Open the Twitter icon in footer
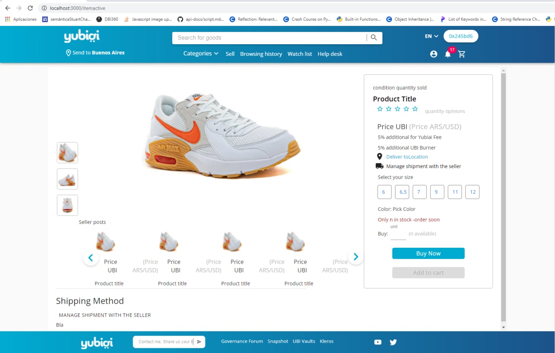Image resolution: width=555 pixels, height=353 pixels. pyautogui.click(x=393, y=342)
